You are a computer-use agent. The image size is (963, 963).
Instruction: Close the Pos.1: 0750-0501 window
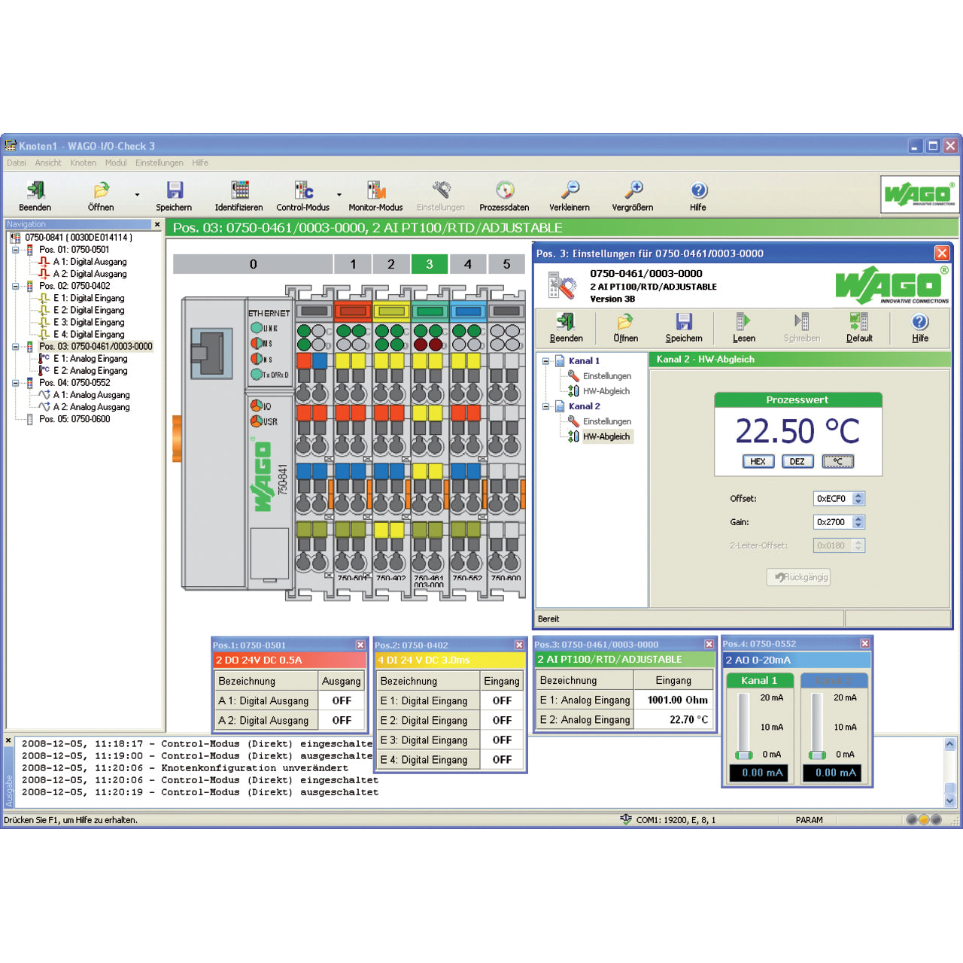360,645
